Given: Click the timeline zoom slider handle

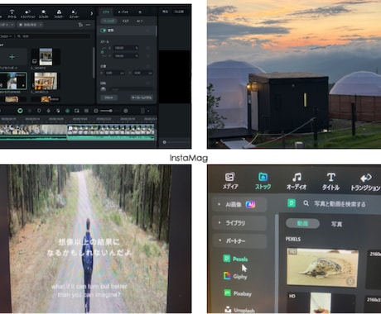Looking at the screenshot, I should [x=110, y=111].
